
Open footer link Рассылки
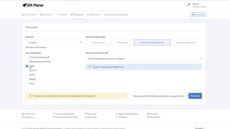(x=90, y=114)
